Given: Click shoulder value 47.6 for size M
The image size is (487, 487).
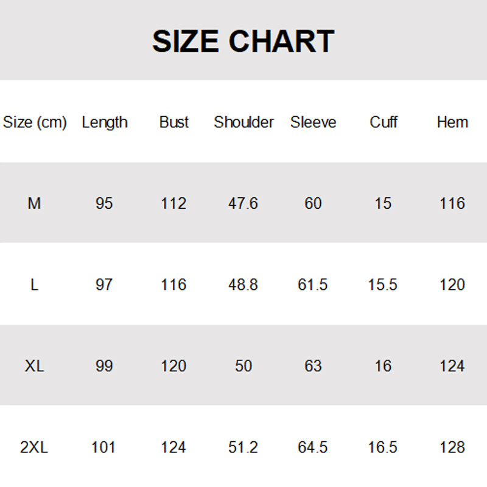Looking at the screenshot, I should (x=243, y=203).
